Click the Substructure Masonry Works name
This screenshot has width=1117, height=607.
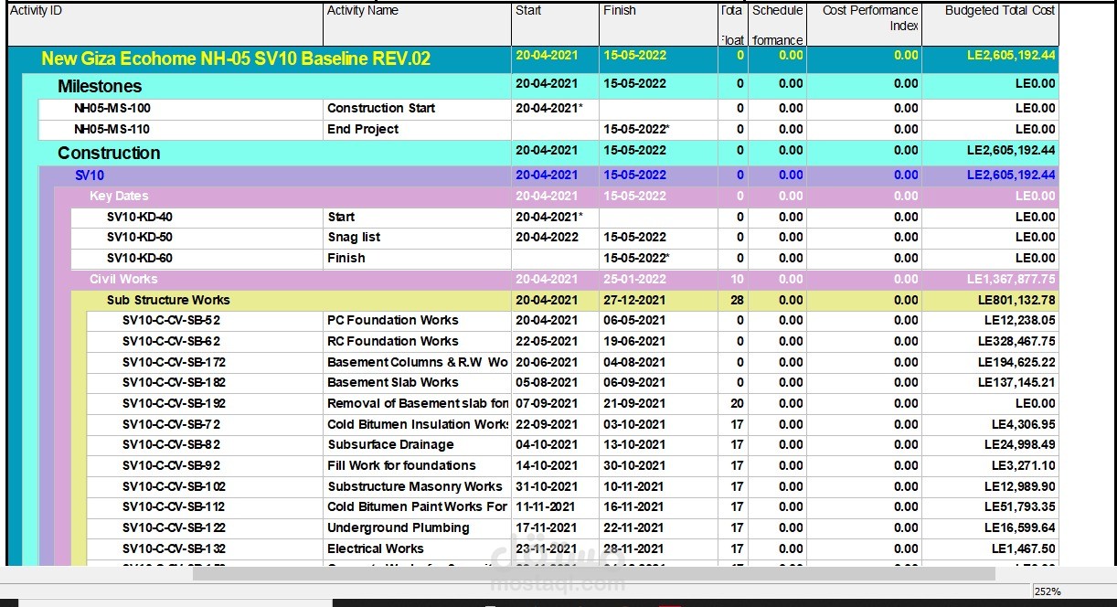(x=415, y=486)
